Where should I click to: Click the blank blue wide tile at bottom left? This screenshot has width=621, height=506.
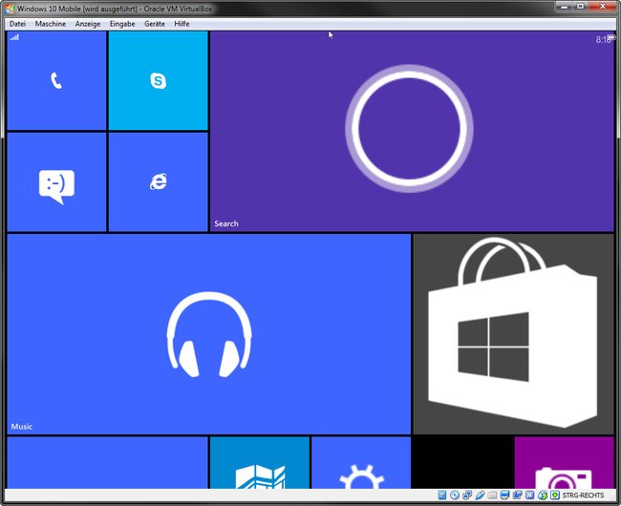click(x=107, y=462)
